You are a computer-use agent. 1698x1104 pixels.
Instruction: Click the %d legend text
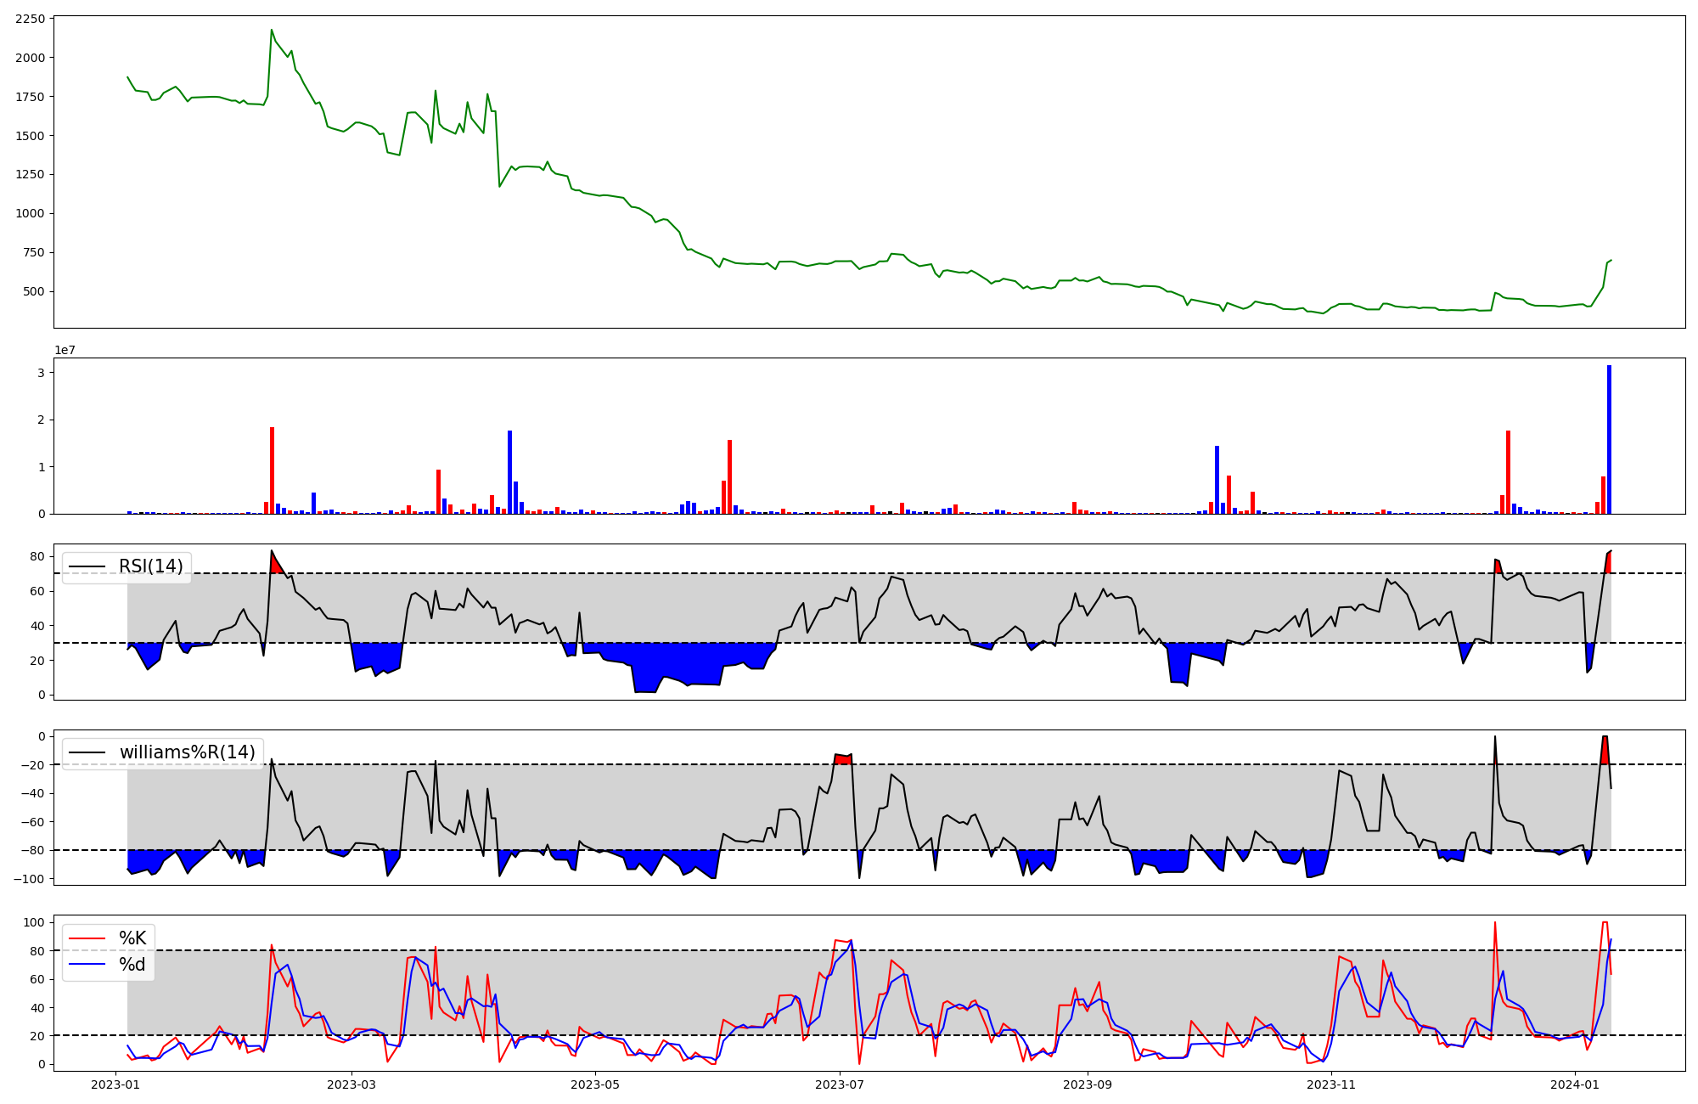[x=132, y=965]
